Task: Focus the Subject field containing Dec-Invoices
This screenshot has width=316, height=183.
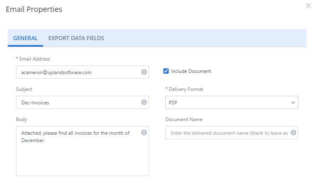Action: point(78,102)
